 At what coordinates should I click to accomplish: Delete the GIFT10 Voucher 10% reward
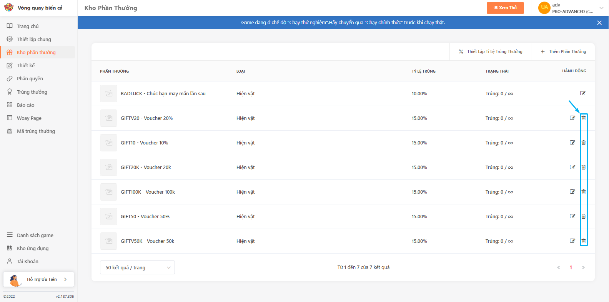(584, 143)
